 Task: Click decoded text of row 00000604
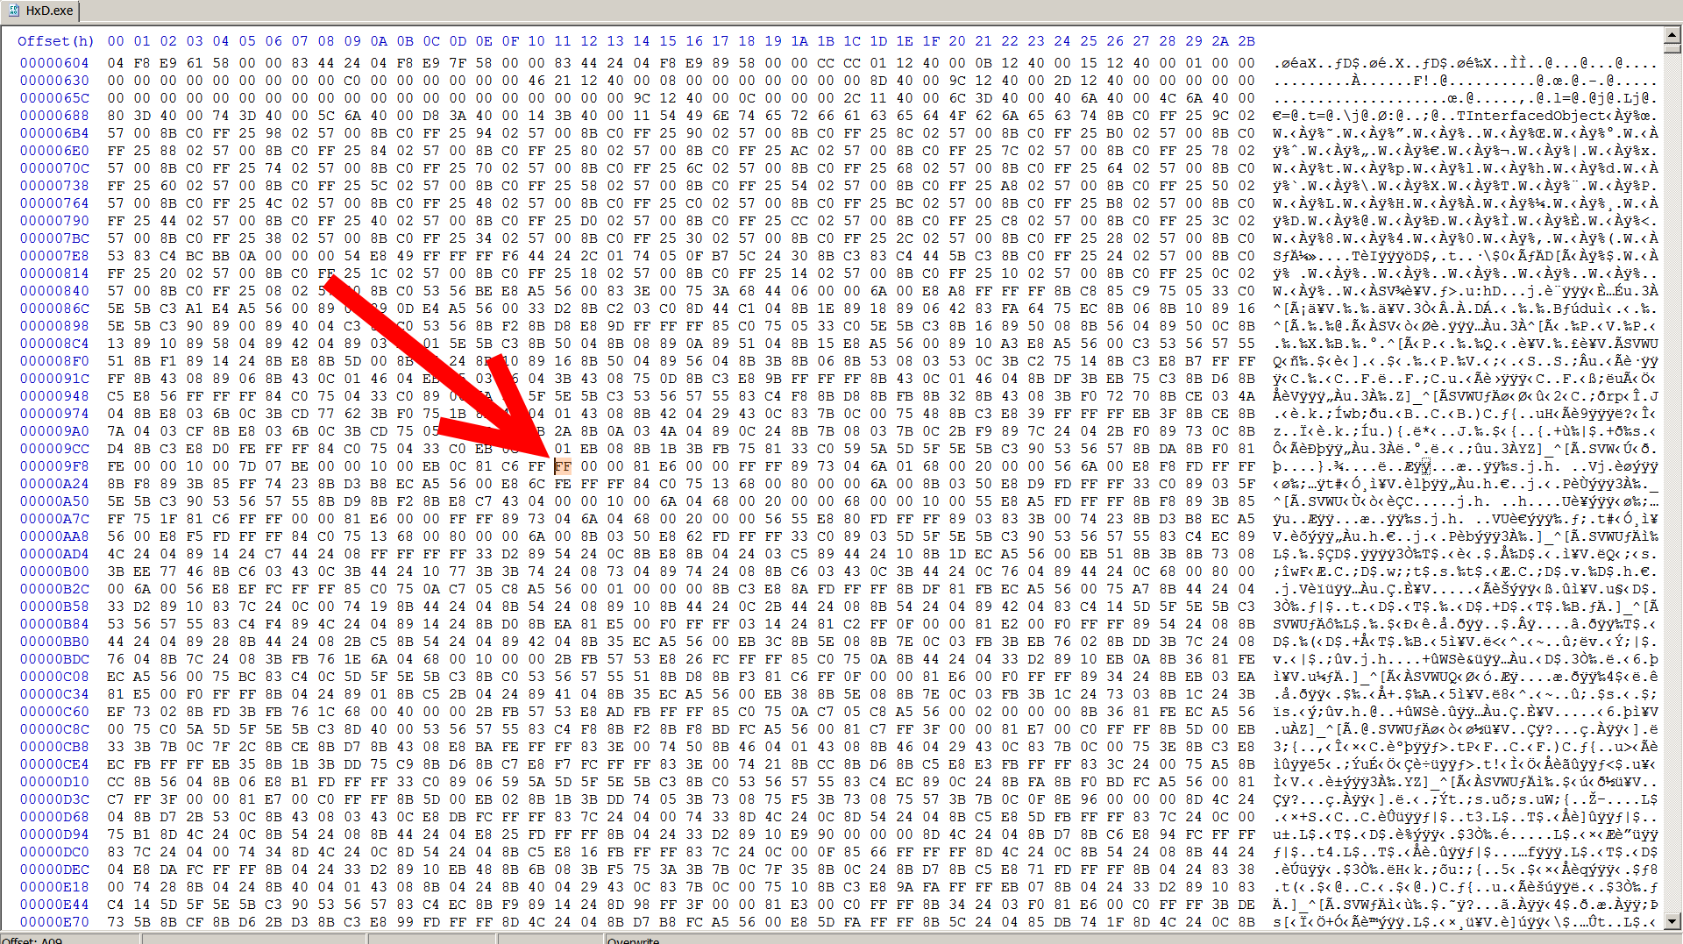1466,63
